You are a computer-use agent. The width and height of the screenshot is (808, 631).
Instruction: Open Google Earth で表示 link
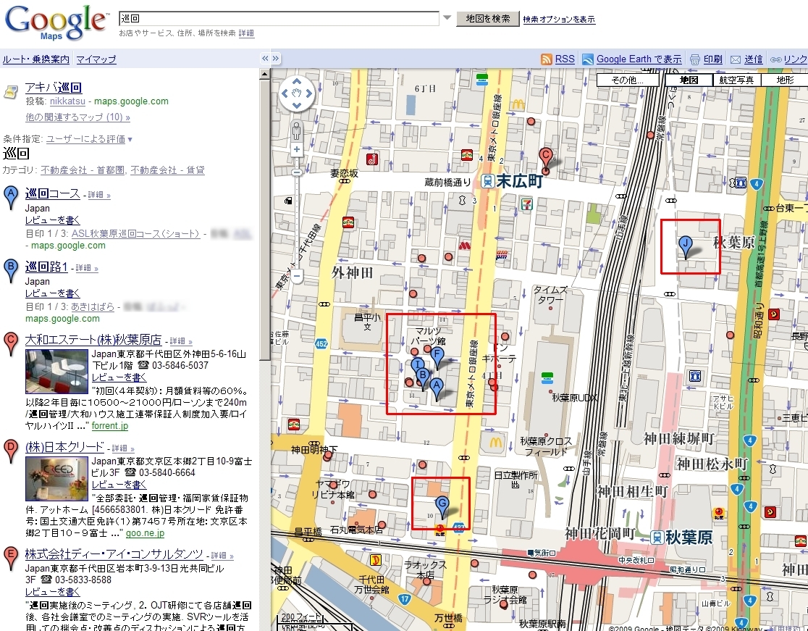pos(639,59)
